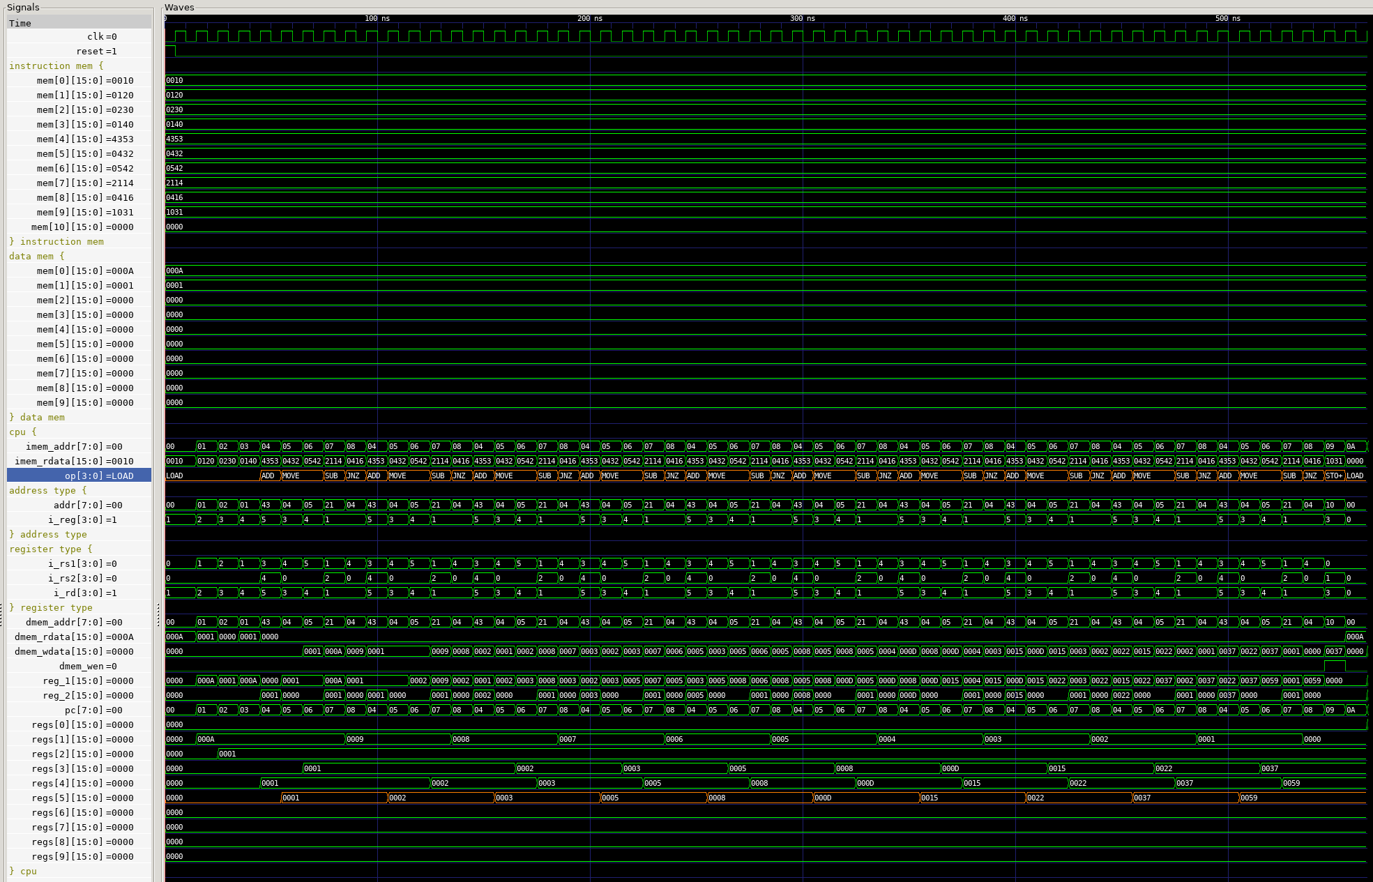Select signal mem[2][15:0] =0230
1373x882 pixels.
click(x=79, y=109)
